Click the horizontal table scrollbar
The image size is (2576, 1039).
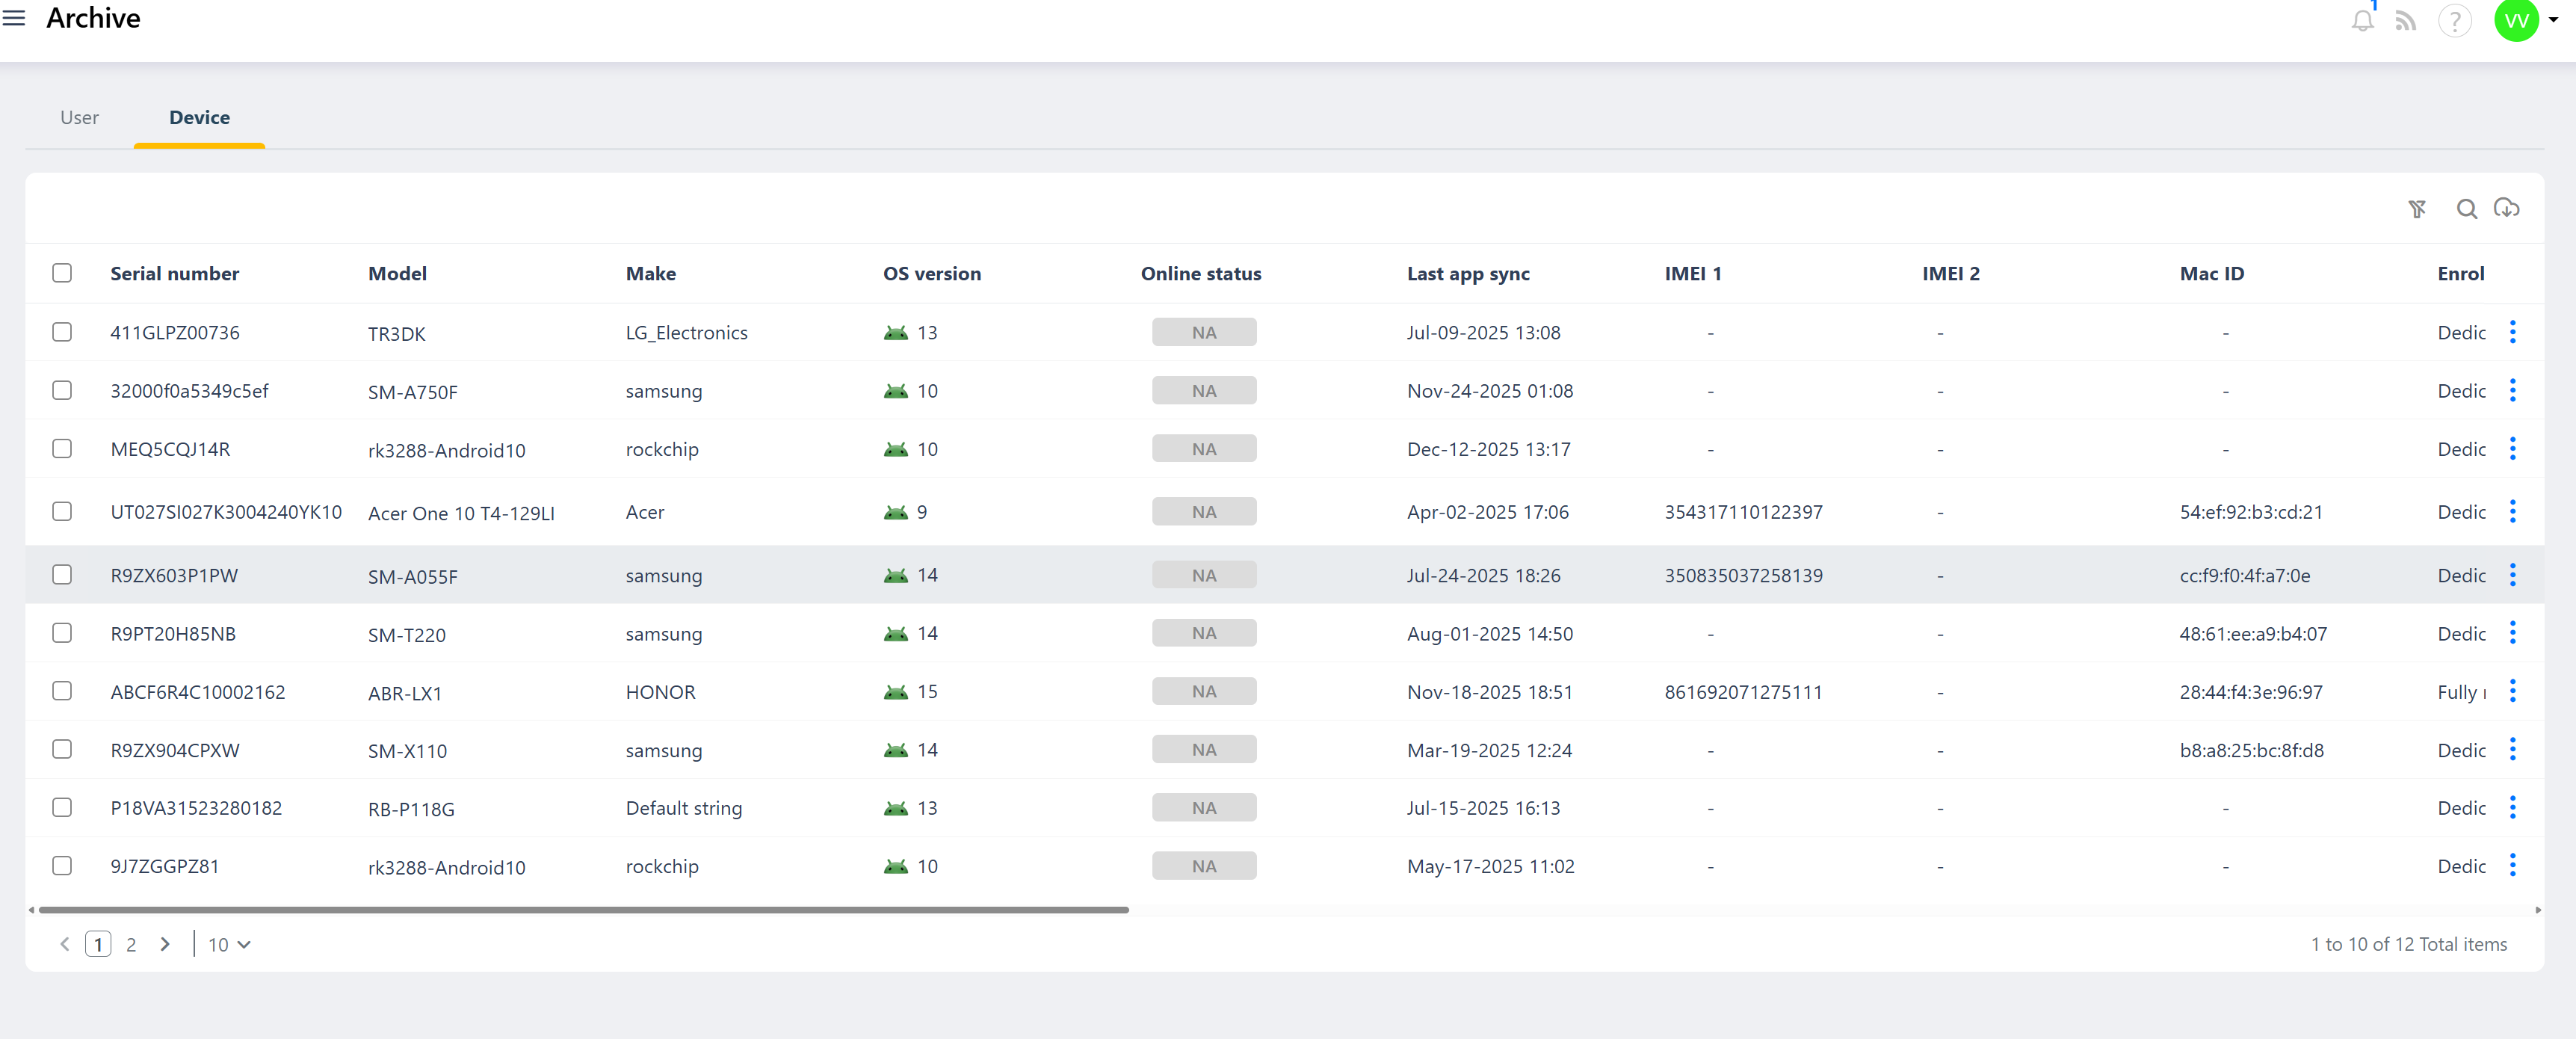pos(583,910)
